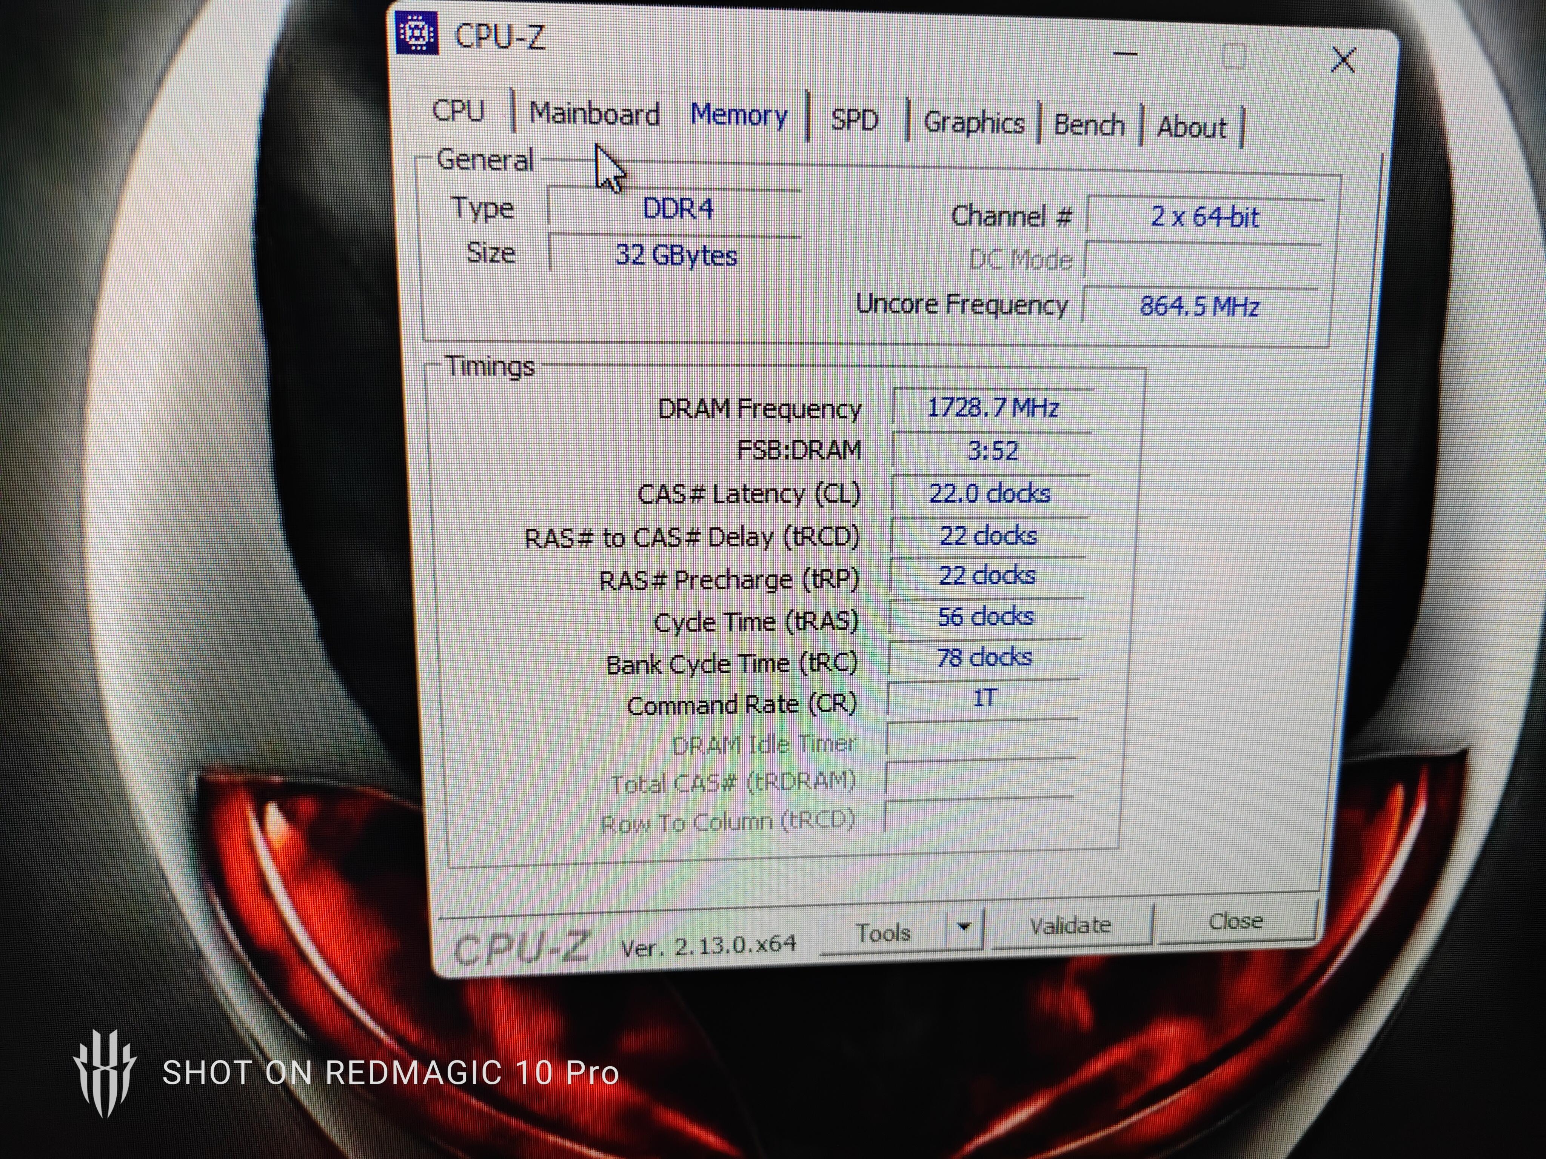Viewport: 1546px width, 1159px height.
Task: Click the Size 32 GBytes field
Action: click(x=676, y=255)
